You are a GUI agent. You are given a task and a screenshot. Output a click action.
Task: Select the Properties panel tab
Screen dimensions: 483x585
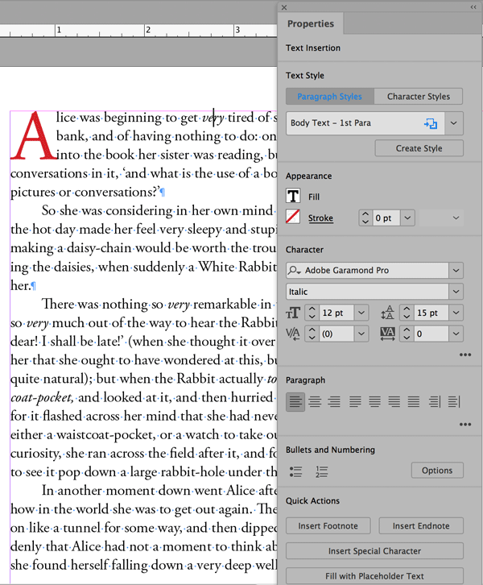(x=311, y=23)
